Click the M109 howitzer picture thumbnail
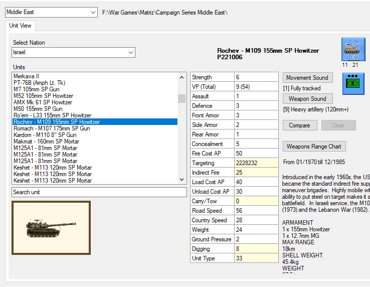 point(51,228)
